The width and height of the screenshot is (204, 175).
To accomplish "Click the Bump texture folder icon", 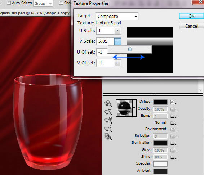I will point(173,116).
